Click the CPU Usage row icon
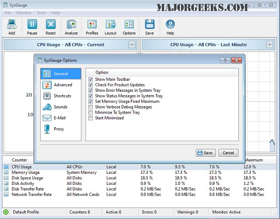This screenshot has height=219, width=280. [6, 167]
